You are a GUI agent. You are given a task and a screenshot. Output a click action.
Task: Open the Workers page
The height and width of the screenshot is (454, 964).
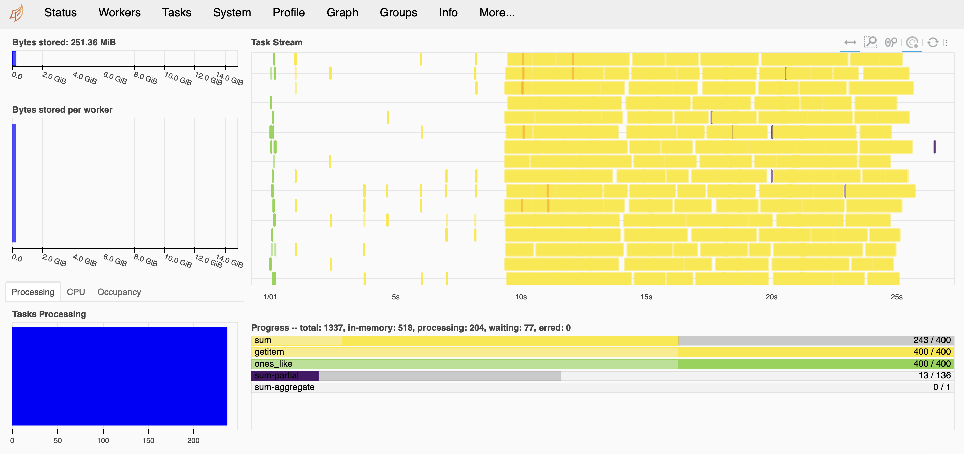coord(119,13)
